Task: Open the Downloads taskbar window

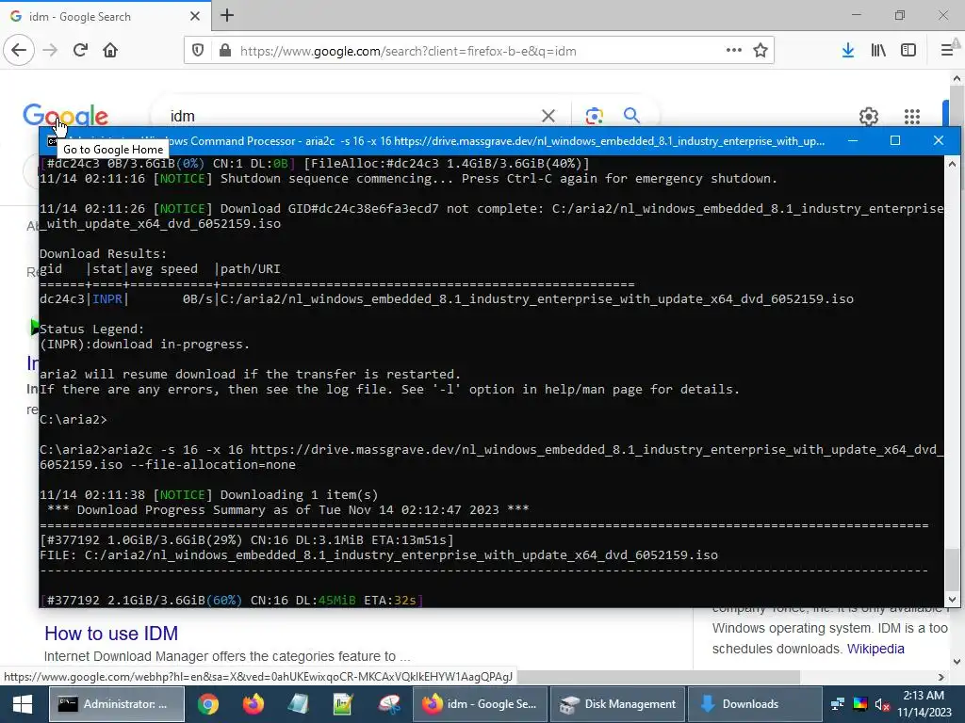Action: point(755,704)
